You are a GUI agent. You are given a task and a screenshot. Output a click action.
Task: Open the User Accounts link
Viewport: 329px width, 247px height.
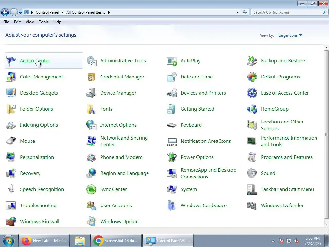[116, 206]
